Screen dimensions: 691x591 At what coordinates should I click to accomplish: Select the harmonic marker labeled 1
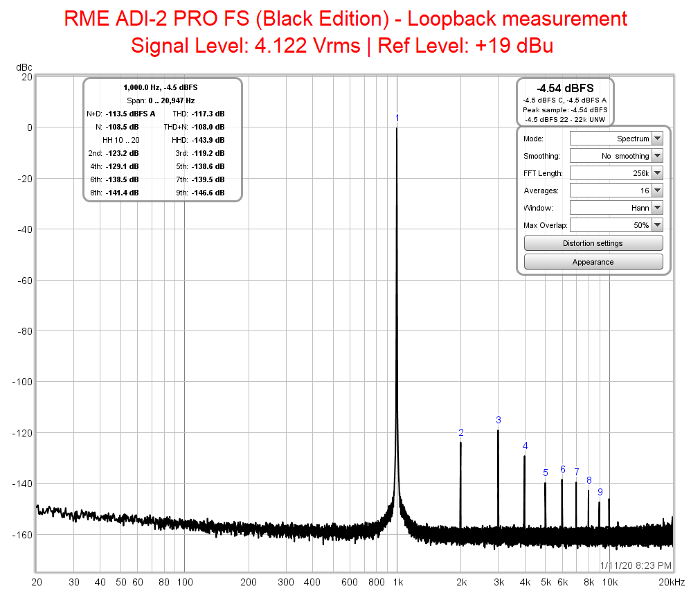[397, 118]
